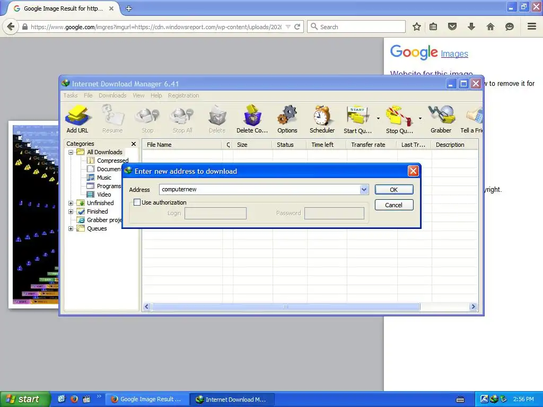Viewport: 543px width, 407px height.
Task: Confirm the address with OK
Action: coord(394,190)
